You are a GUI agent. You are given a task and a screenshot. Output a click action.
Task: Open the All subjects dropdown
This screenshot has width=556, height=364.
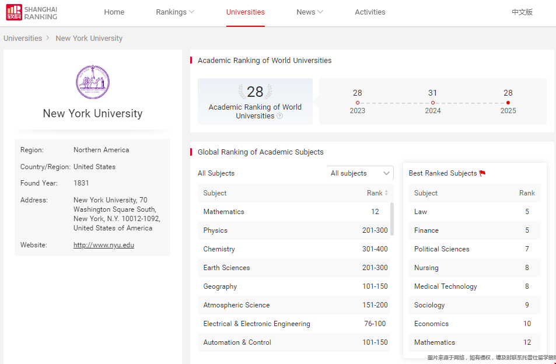(x=360, y=173)
